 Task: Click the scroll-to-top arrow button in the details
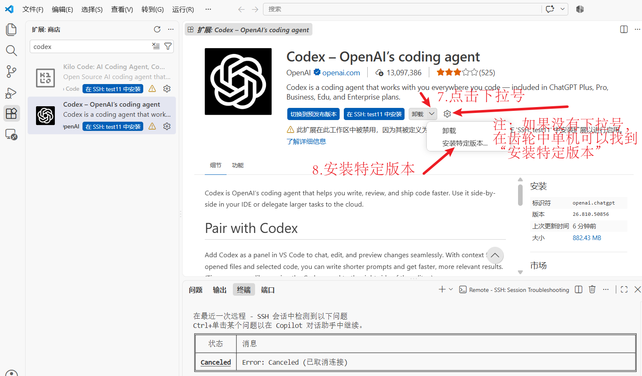point(495,255)
